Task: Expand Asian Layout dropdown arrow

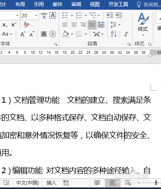Action: coord(103,34)
